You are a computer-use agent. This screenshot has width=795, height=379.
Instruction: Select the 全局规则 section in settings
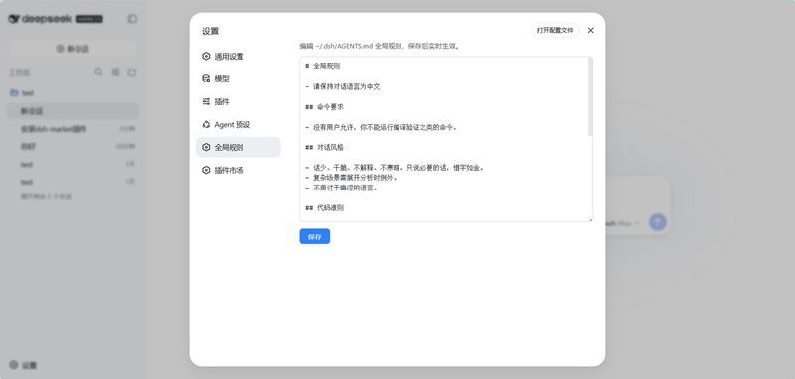click(238, 147)
